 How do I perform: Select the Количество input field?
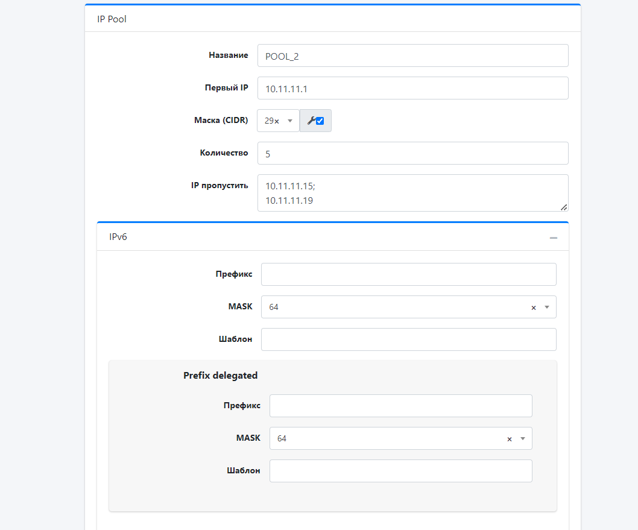click(x=412, y=153)
